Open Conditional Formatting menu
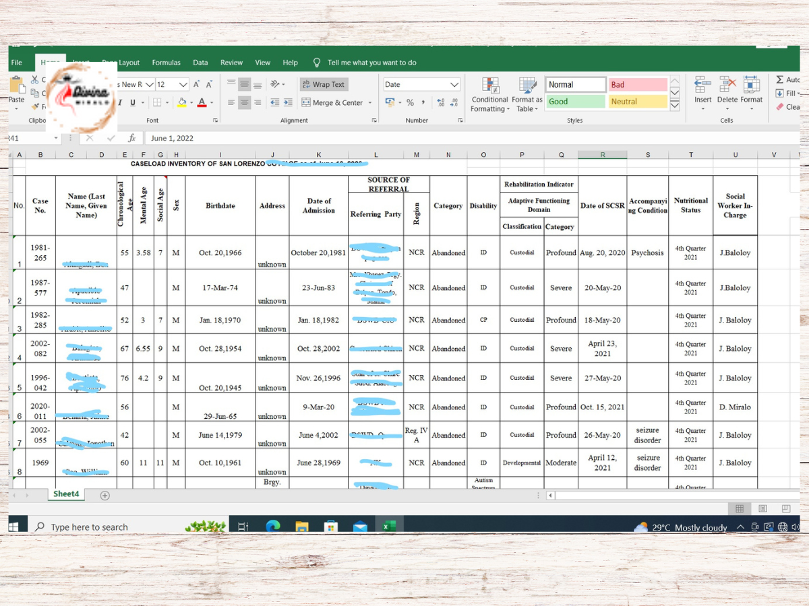This screenshot has height=606, width=809. (x=490, y=94)
